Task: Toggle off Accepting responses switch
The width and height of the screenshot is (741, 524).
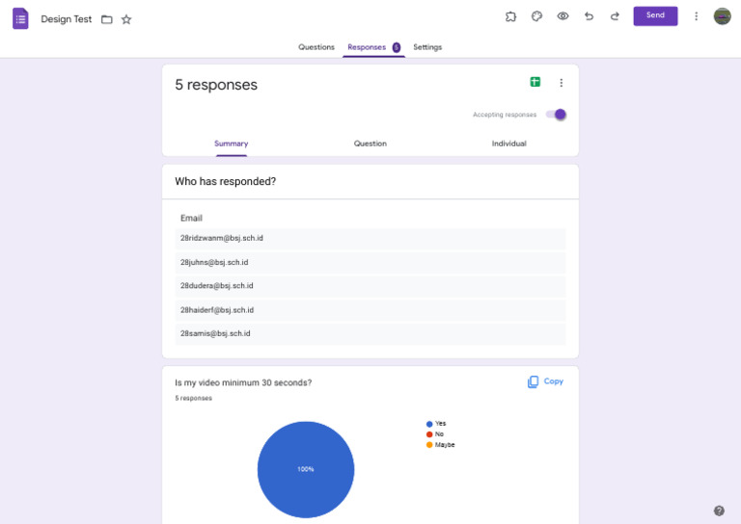Action: click(x=556, y=114)
